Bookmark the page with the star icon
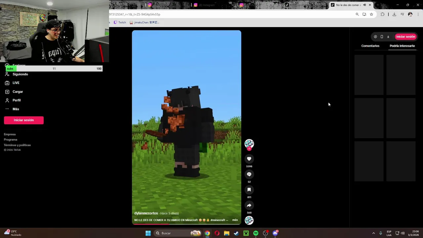Screen dimensions: 423x238 (x=371, y=14)
